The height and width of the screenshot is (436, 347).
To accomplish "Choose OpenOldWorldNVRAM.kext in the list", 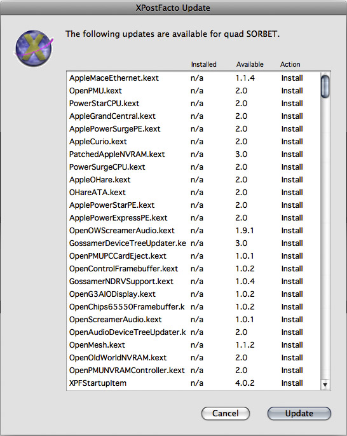I will [x=193, y=358].
